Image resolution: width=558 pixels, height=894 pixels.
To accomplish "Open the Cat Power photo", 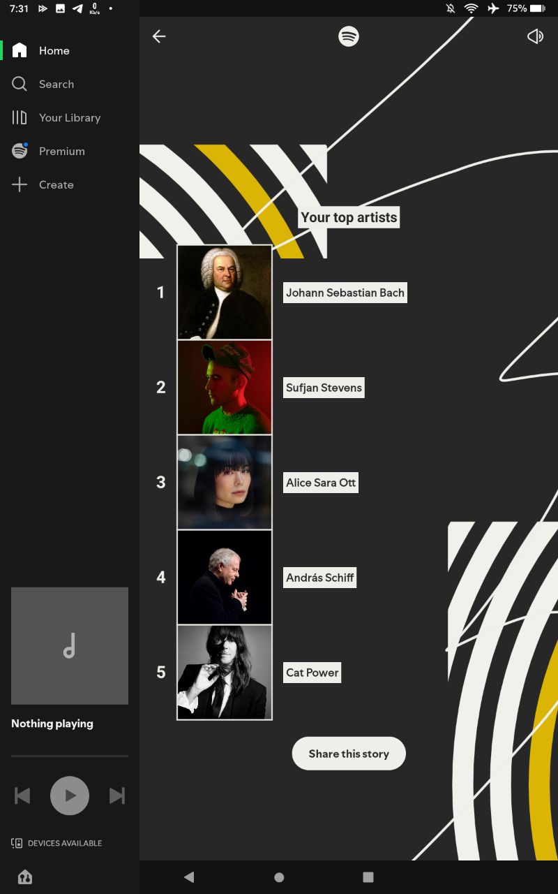I will (x=225, y=672).
